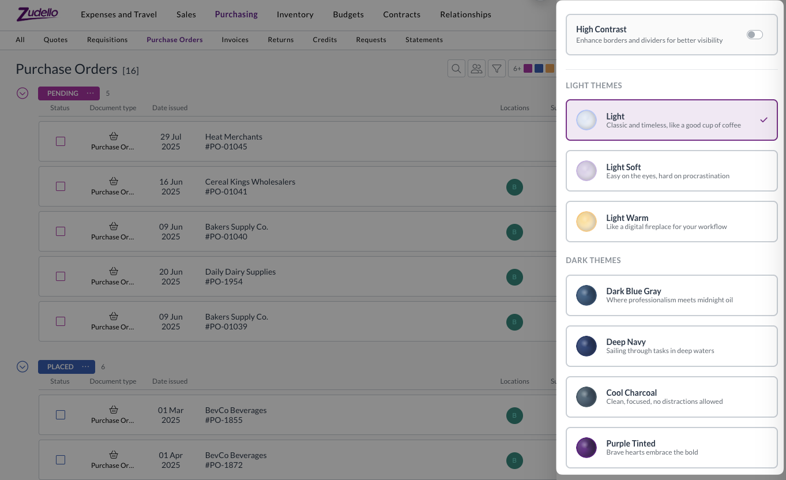This screenshot has width=786, height=480.
Task: Click basket icon on Heat Merchants row
Action: [114, 136]
